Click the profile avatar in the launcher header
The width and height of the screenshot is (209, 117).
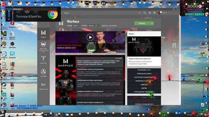tap(160, 13)
